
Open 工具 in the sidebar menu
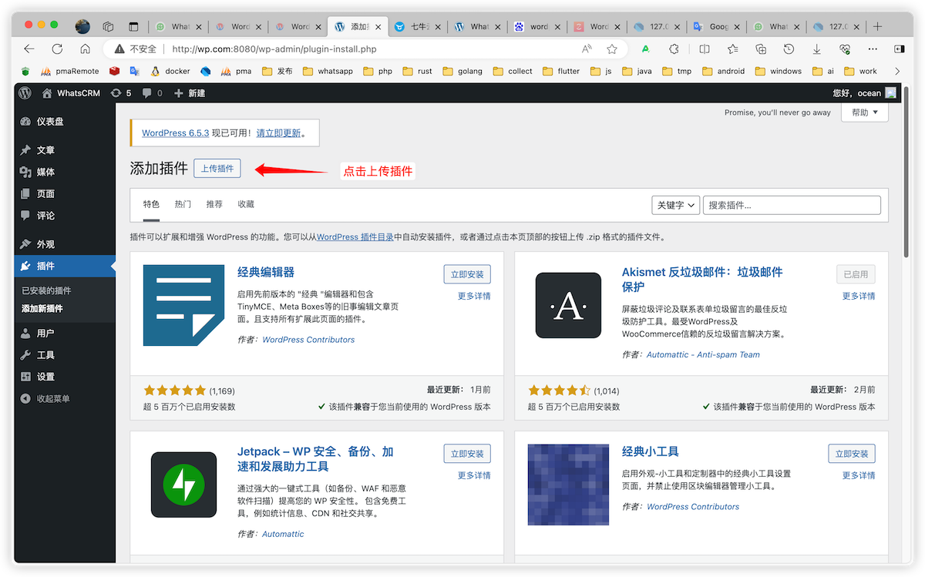(x=65, y=355)
